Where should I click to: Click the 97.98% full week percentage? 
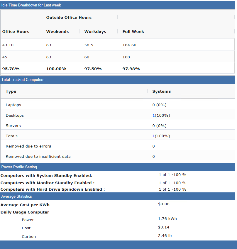pos(131,69)
